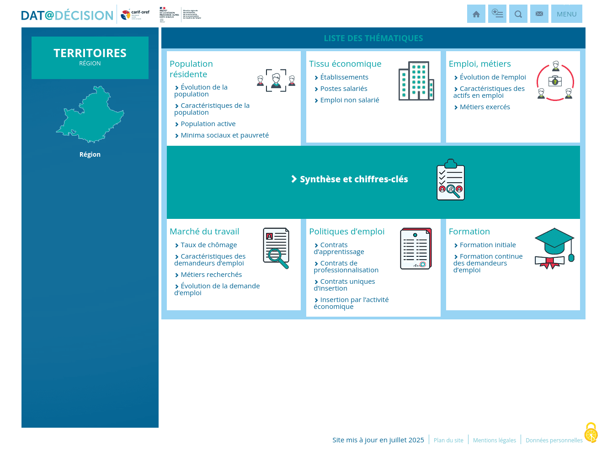Open the Taux de chômage link
Viewport: 607px width, 467px height.
click(208, 245)
